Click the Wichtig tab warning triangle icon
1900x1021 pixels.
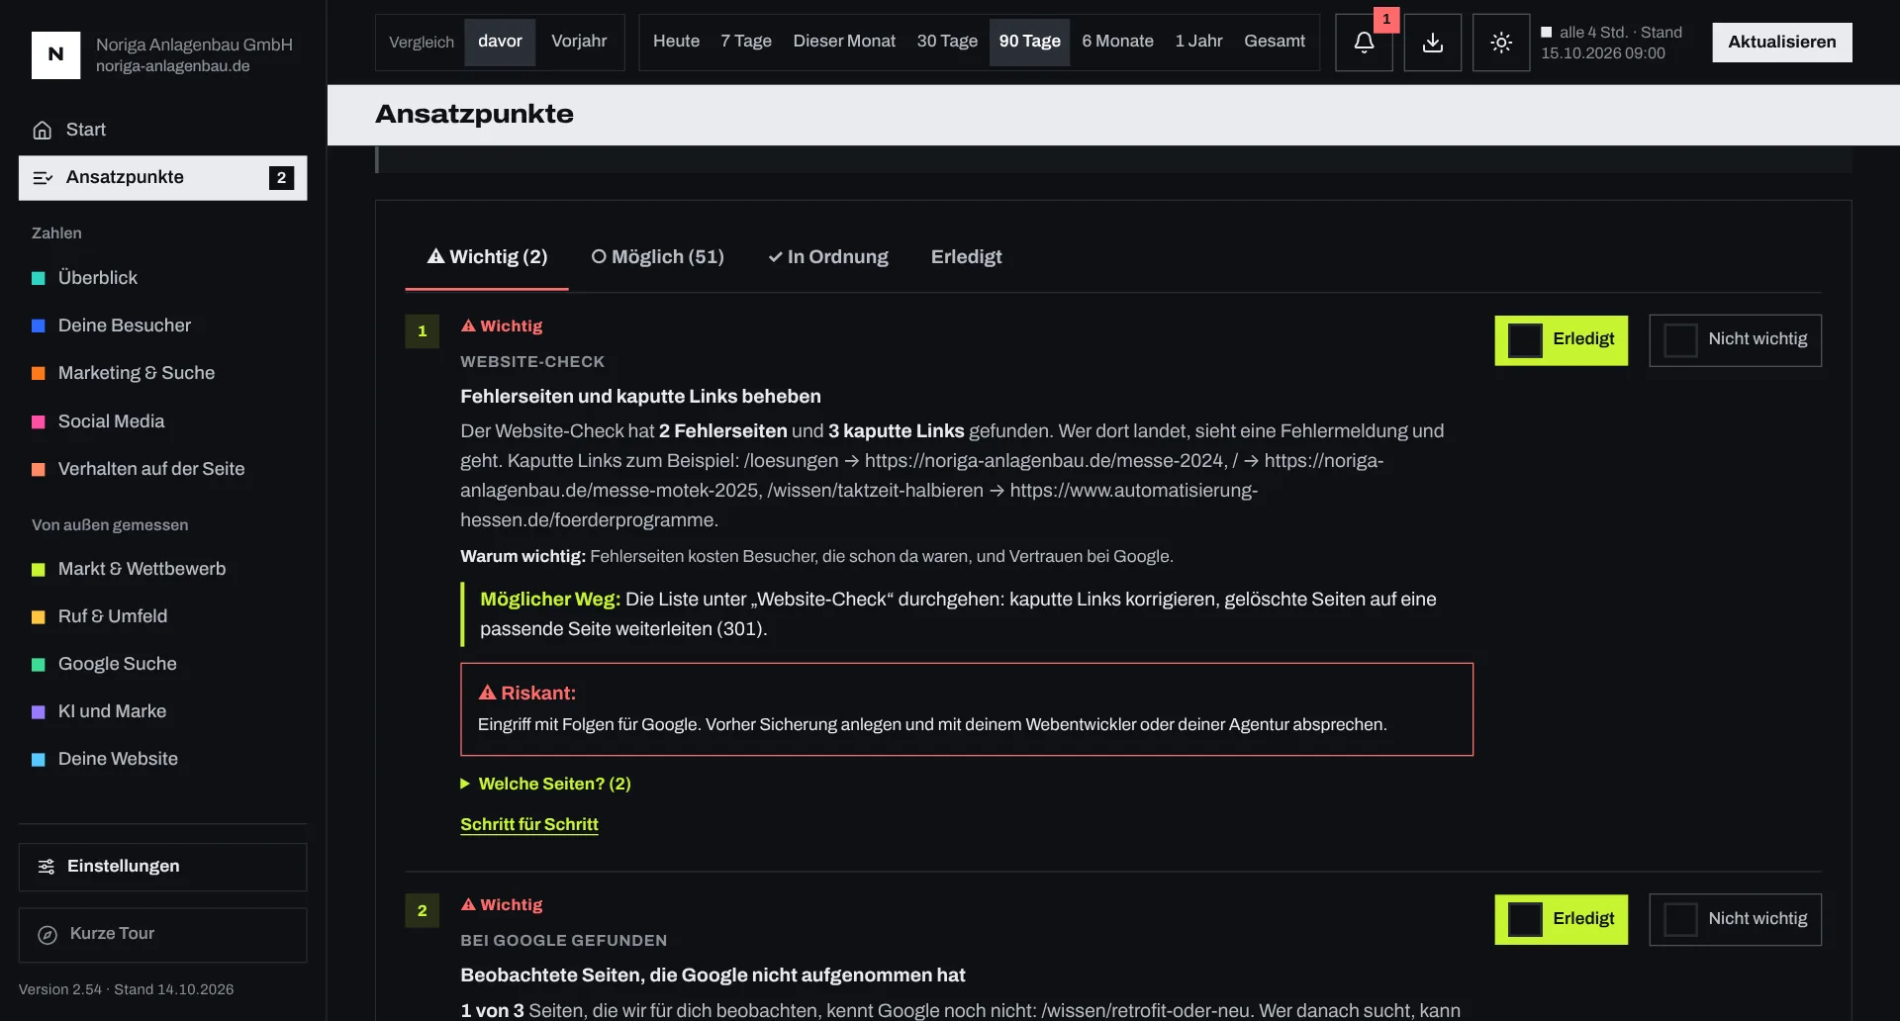(x=435, y=256)
